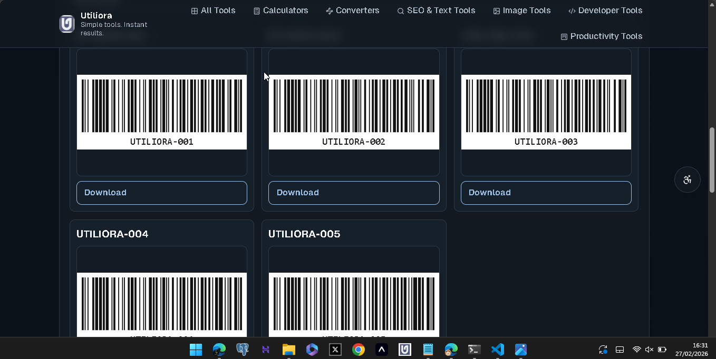Open Microsoft Edge from the taskbar
This screenshot has width=716, height=359.
[219, 350]
